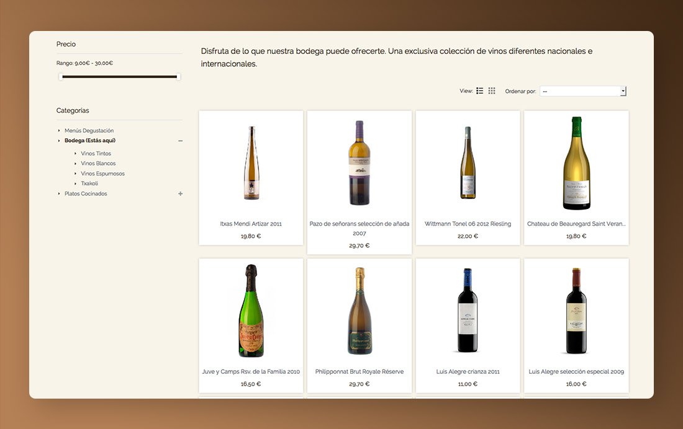Go to Vinos Tintos subcategory
This screenshot has width=683, height=429.
(x=96, y=154)
